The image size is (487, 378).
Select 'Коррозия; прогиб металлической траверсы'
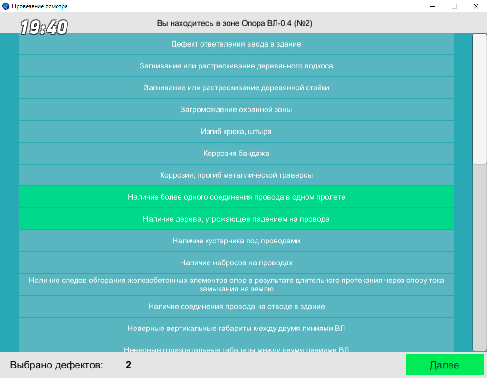(236, 175)
